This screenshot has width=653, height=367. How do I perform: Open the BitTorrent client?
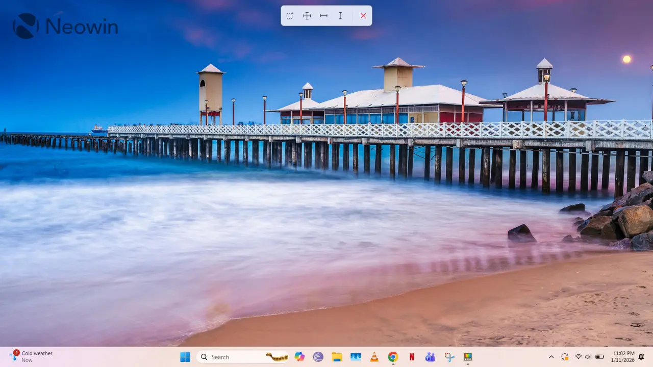click(x=318, y=357)
